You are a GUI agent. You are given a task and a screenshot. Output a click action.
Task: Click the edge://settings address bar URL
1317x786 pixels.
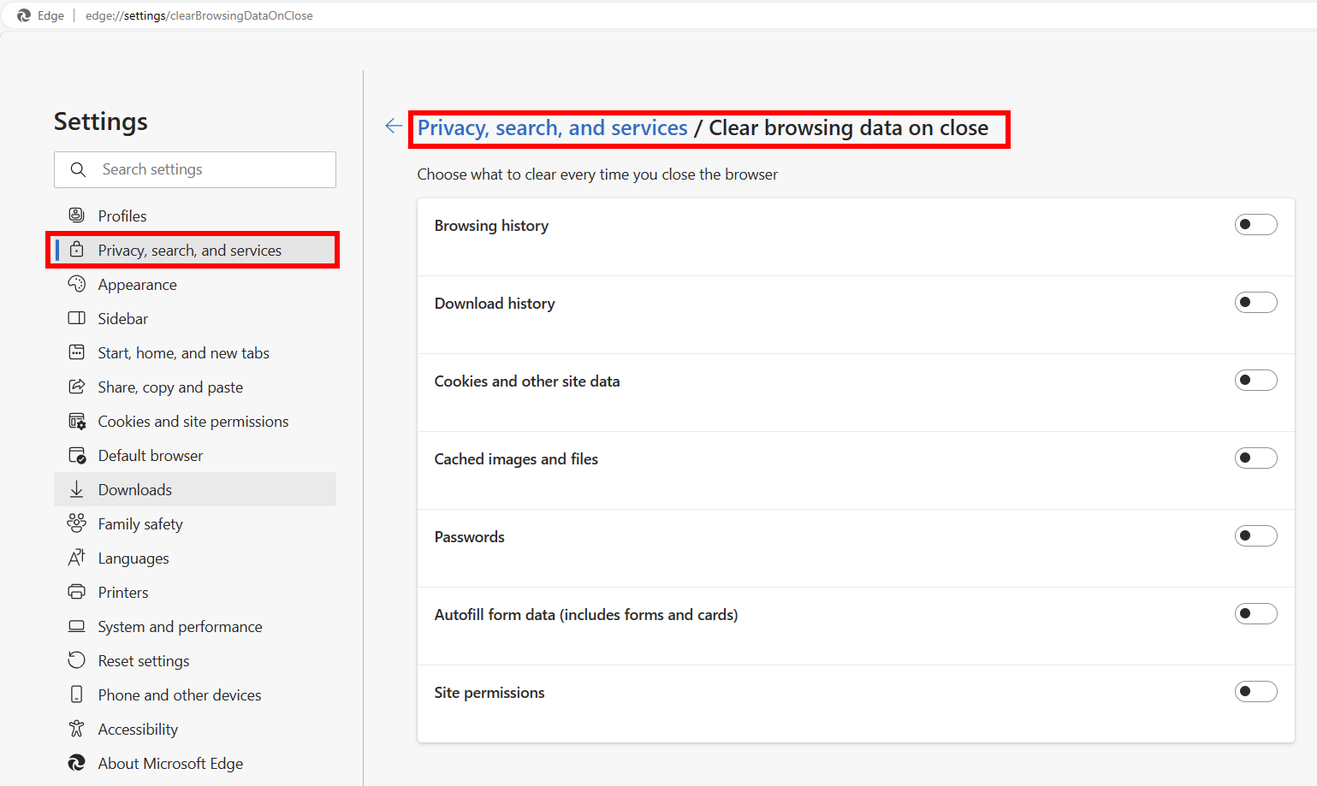[x=199, y=15]
